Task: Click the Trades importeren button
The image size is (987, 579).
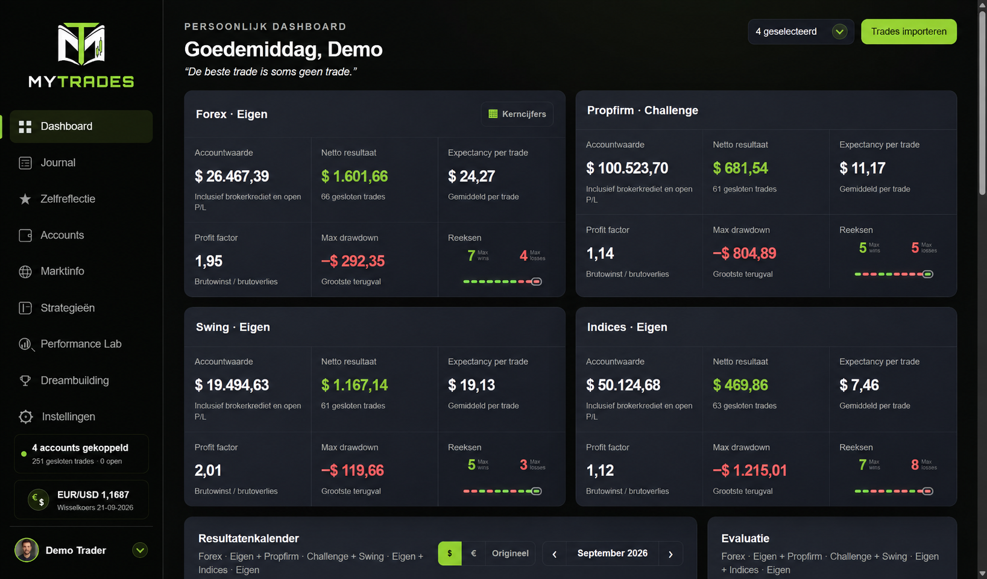Action: point(909,31)
